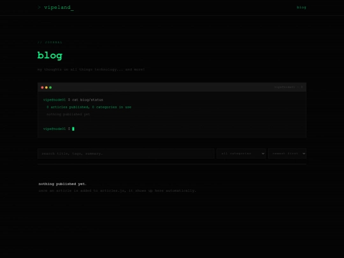Open the newest first sort dropdown
Image resolution: width=344 pixels, height=258 pixels.
click(x=287, y=154)
